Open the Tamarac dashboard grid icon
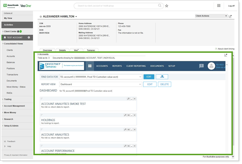This screenshot has width=242, height=164. [90, 66]
